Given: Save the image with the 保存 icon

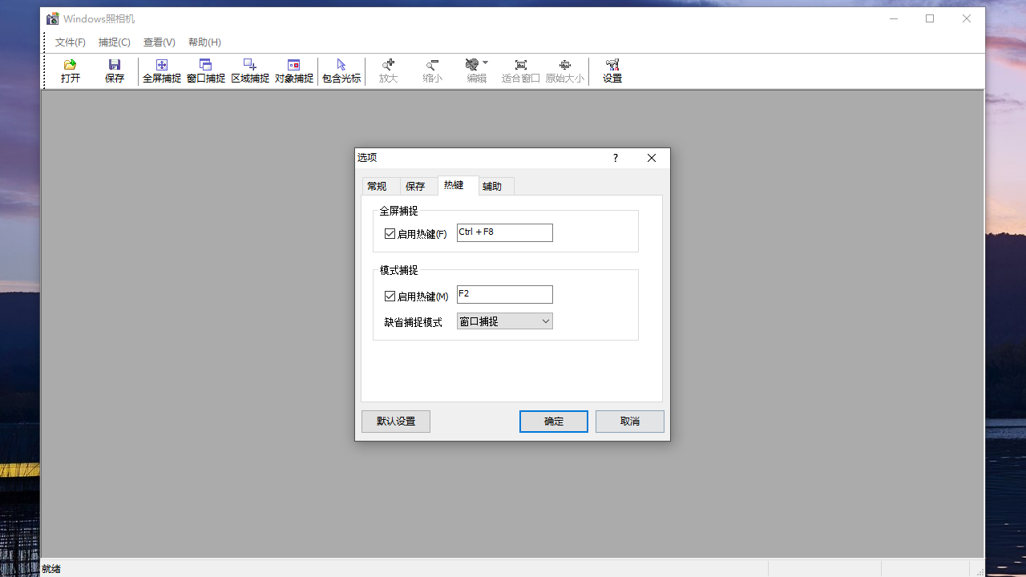Looking at the screenshot, I should tap(114, 71).
